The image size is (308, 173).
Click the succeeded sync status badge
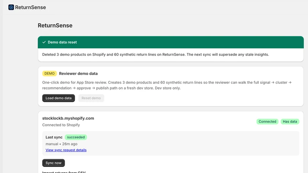[76, 137]
